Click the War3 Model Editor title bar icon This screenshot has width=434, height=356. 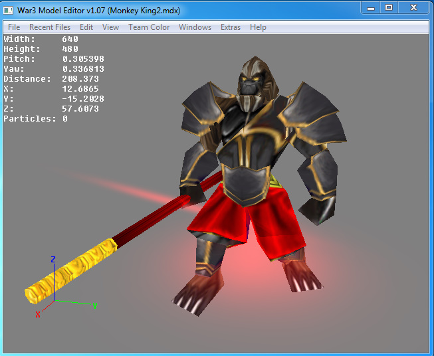(x=8, y=11)
